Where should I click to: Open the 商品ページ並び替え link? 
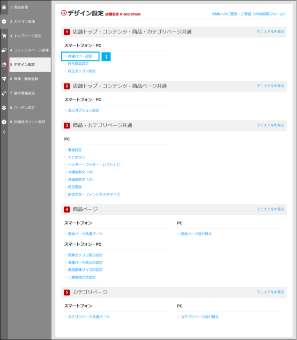click(x=196, y=233)
